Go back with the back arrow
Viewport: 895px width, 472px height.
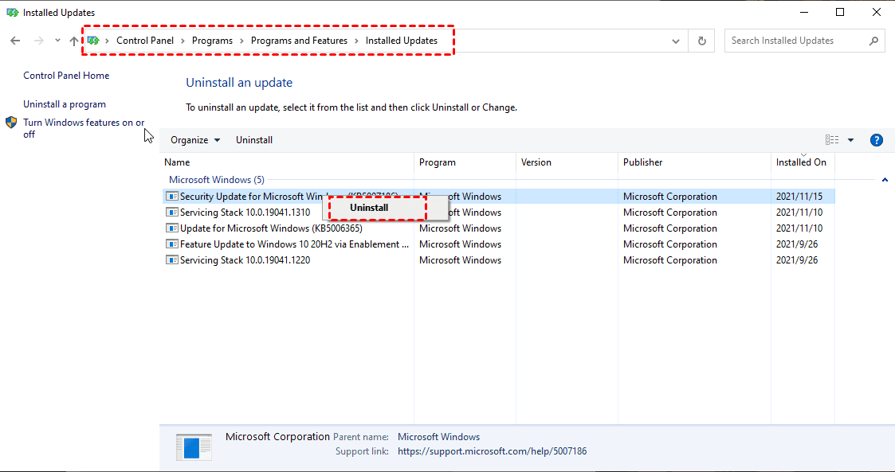pos(15,41)
